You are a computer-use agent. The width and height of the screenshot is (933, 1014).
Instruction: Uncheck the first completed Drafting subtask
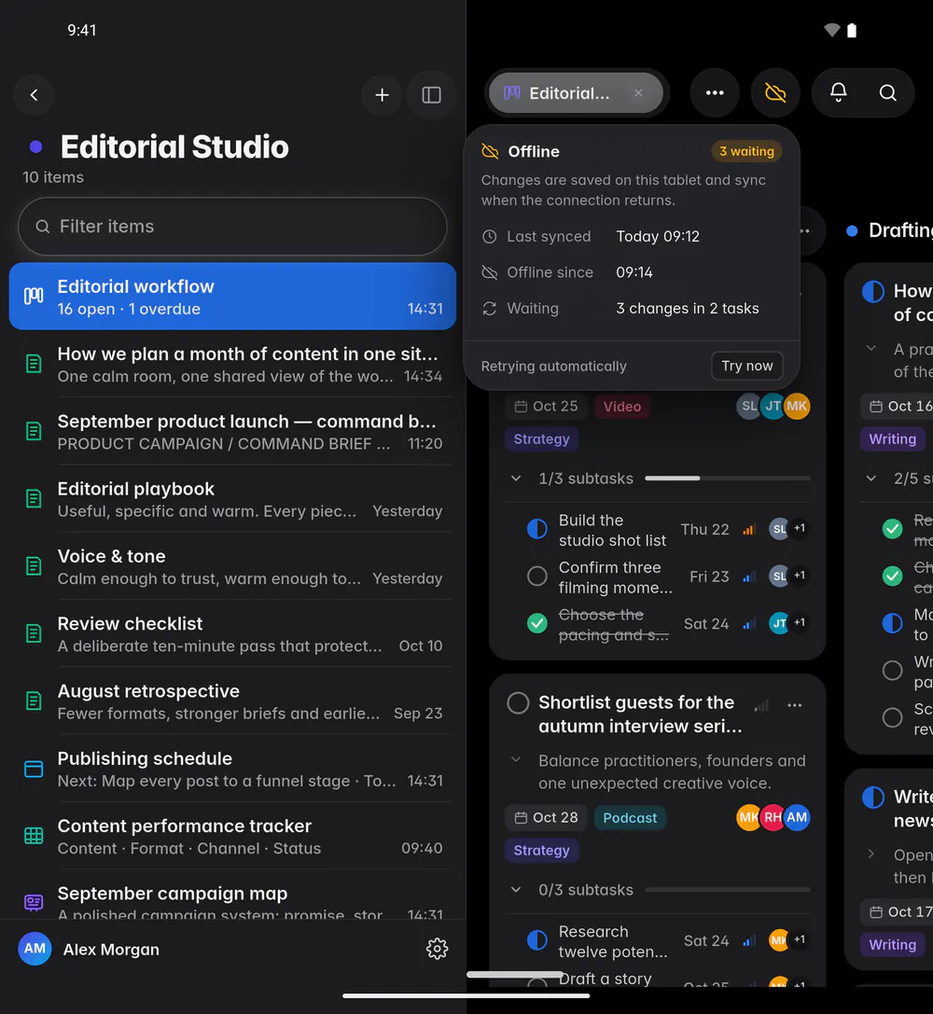(x=892, y=529)
